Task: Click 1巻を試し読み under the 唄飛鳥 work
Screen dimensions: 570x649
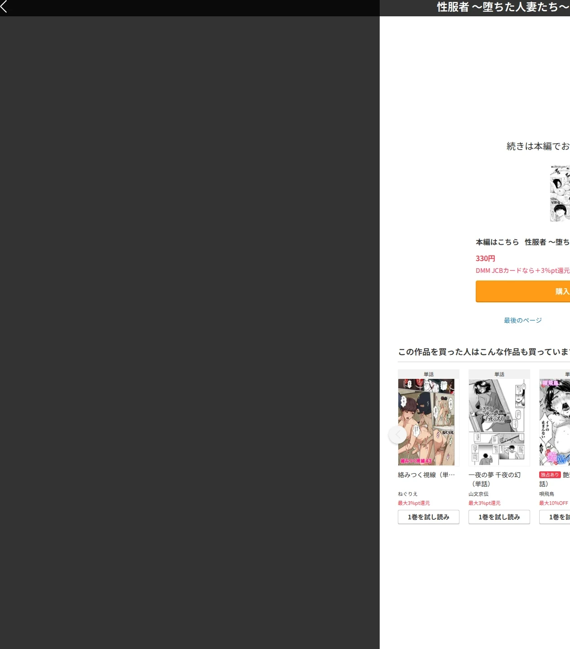Action: pos(555,517)
